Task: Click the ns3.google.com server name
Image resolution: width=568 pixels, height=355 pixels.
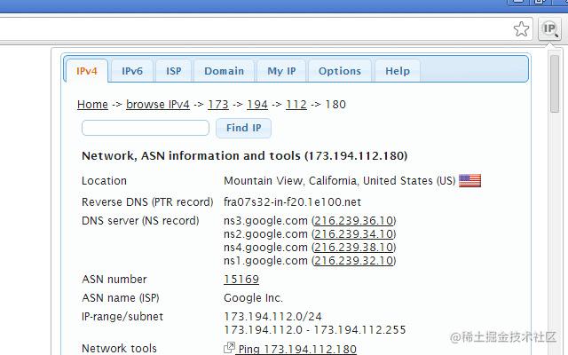Action: click(x=265, y=221)
